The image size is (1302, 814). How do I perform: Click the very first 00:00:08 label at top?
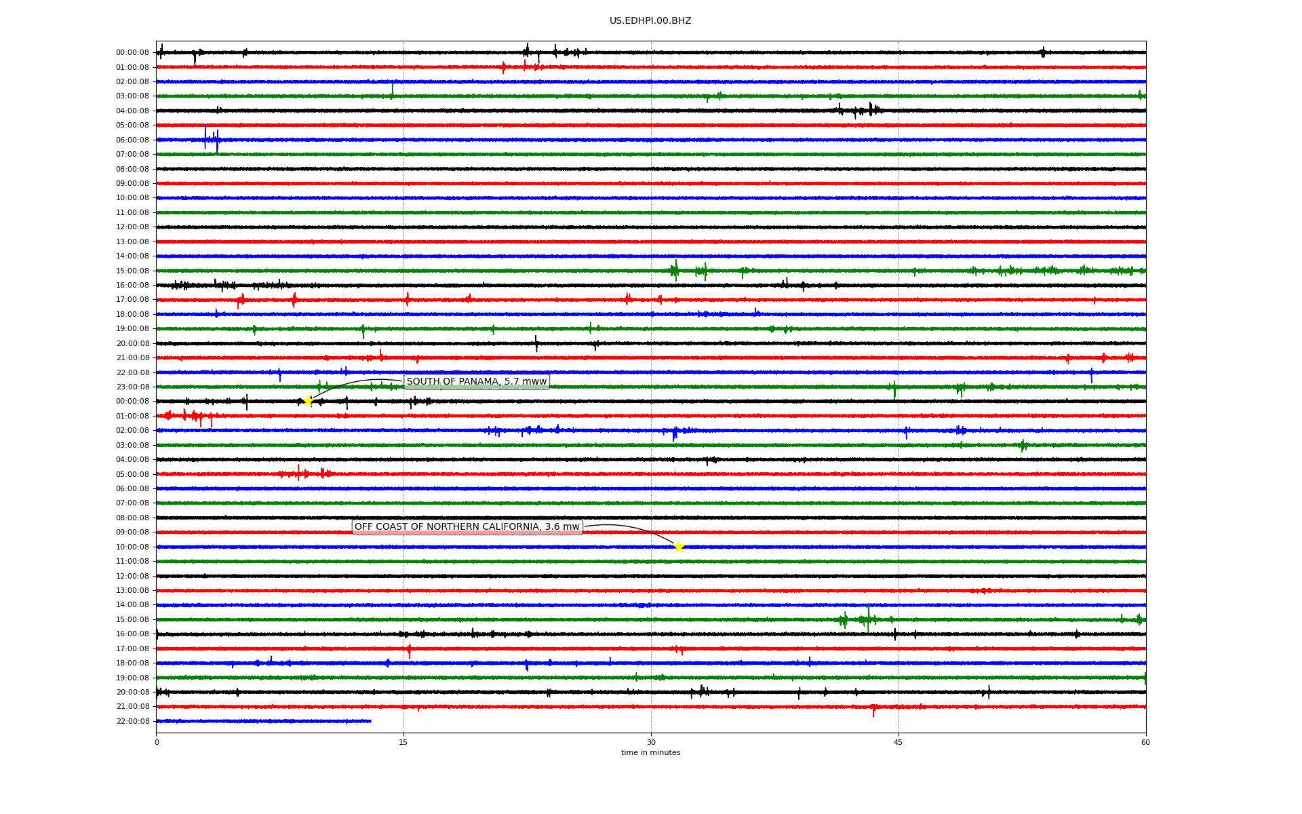tap(132, 52)
